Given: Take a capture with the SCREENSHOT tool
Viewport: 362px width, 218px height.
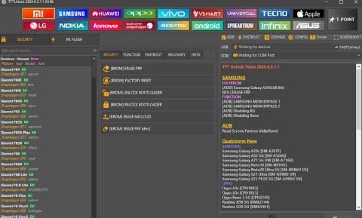Looking at the screenshot, I should point(347,37).
